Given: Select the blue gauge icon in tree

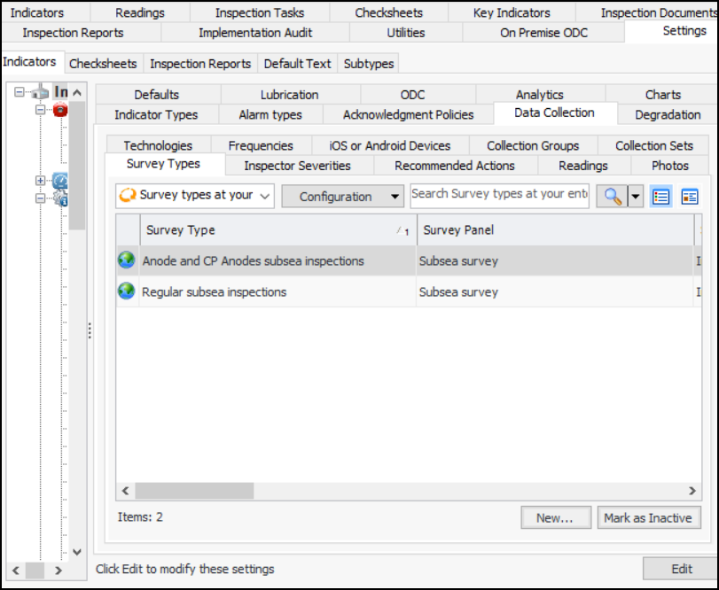Looking at the screenshot, I should point(60,181).
